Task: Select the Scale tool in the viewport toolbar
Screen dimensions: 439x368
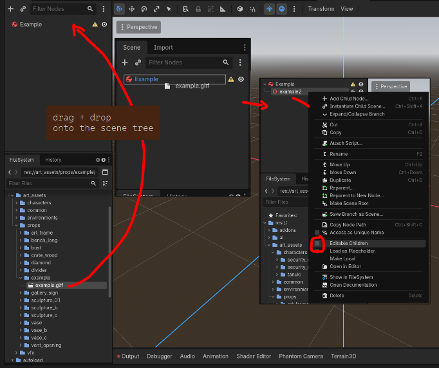Action: (156, 9)
